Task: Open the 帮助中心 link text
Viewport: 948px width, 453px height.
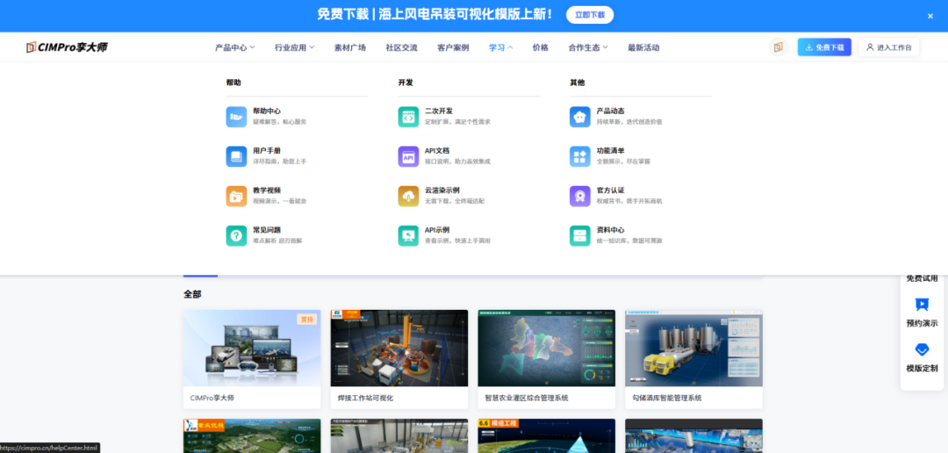Action: pos(267,111)
